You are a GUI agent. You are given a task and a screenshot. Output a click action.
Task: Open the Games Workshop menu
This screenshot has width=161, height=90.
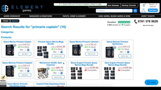(12, 16)
